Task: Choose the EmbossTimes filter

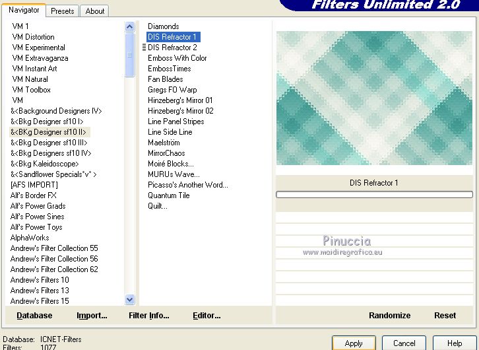Action: tap(170, 69)
